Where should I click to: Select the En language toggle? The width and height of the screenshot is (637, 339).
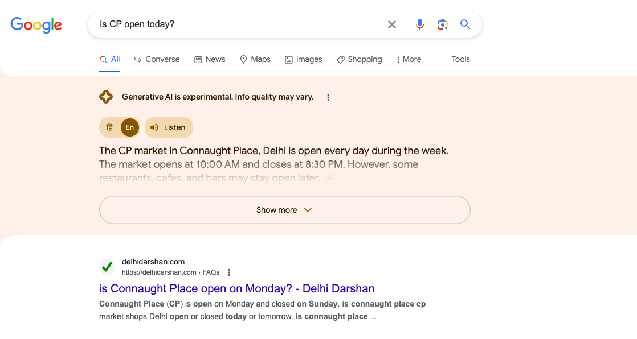(130, 127)
